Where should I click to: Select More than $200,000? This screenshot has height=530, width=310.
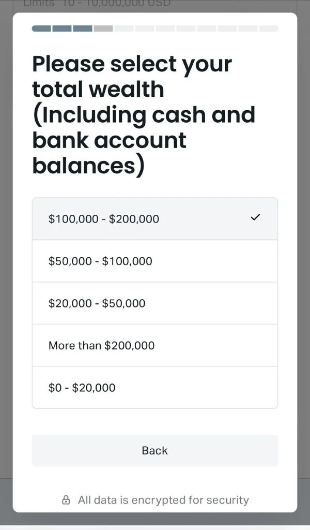pos(101,346)
